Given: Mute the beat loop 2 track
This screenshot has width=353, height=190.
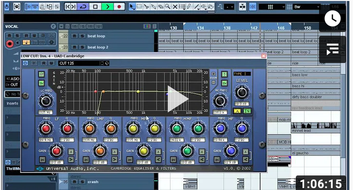Looking at the screenshot, I should [x=75, y=47].
